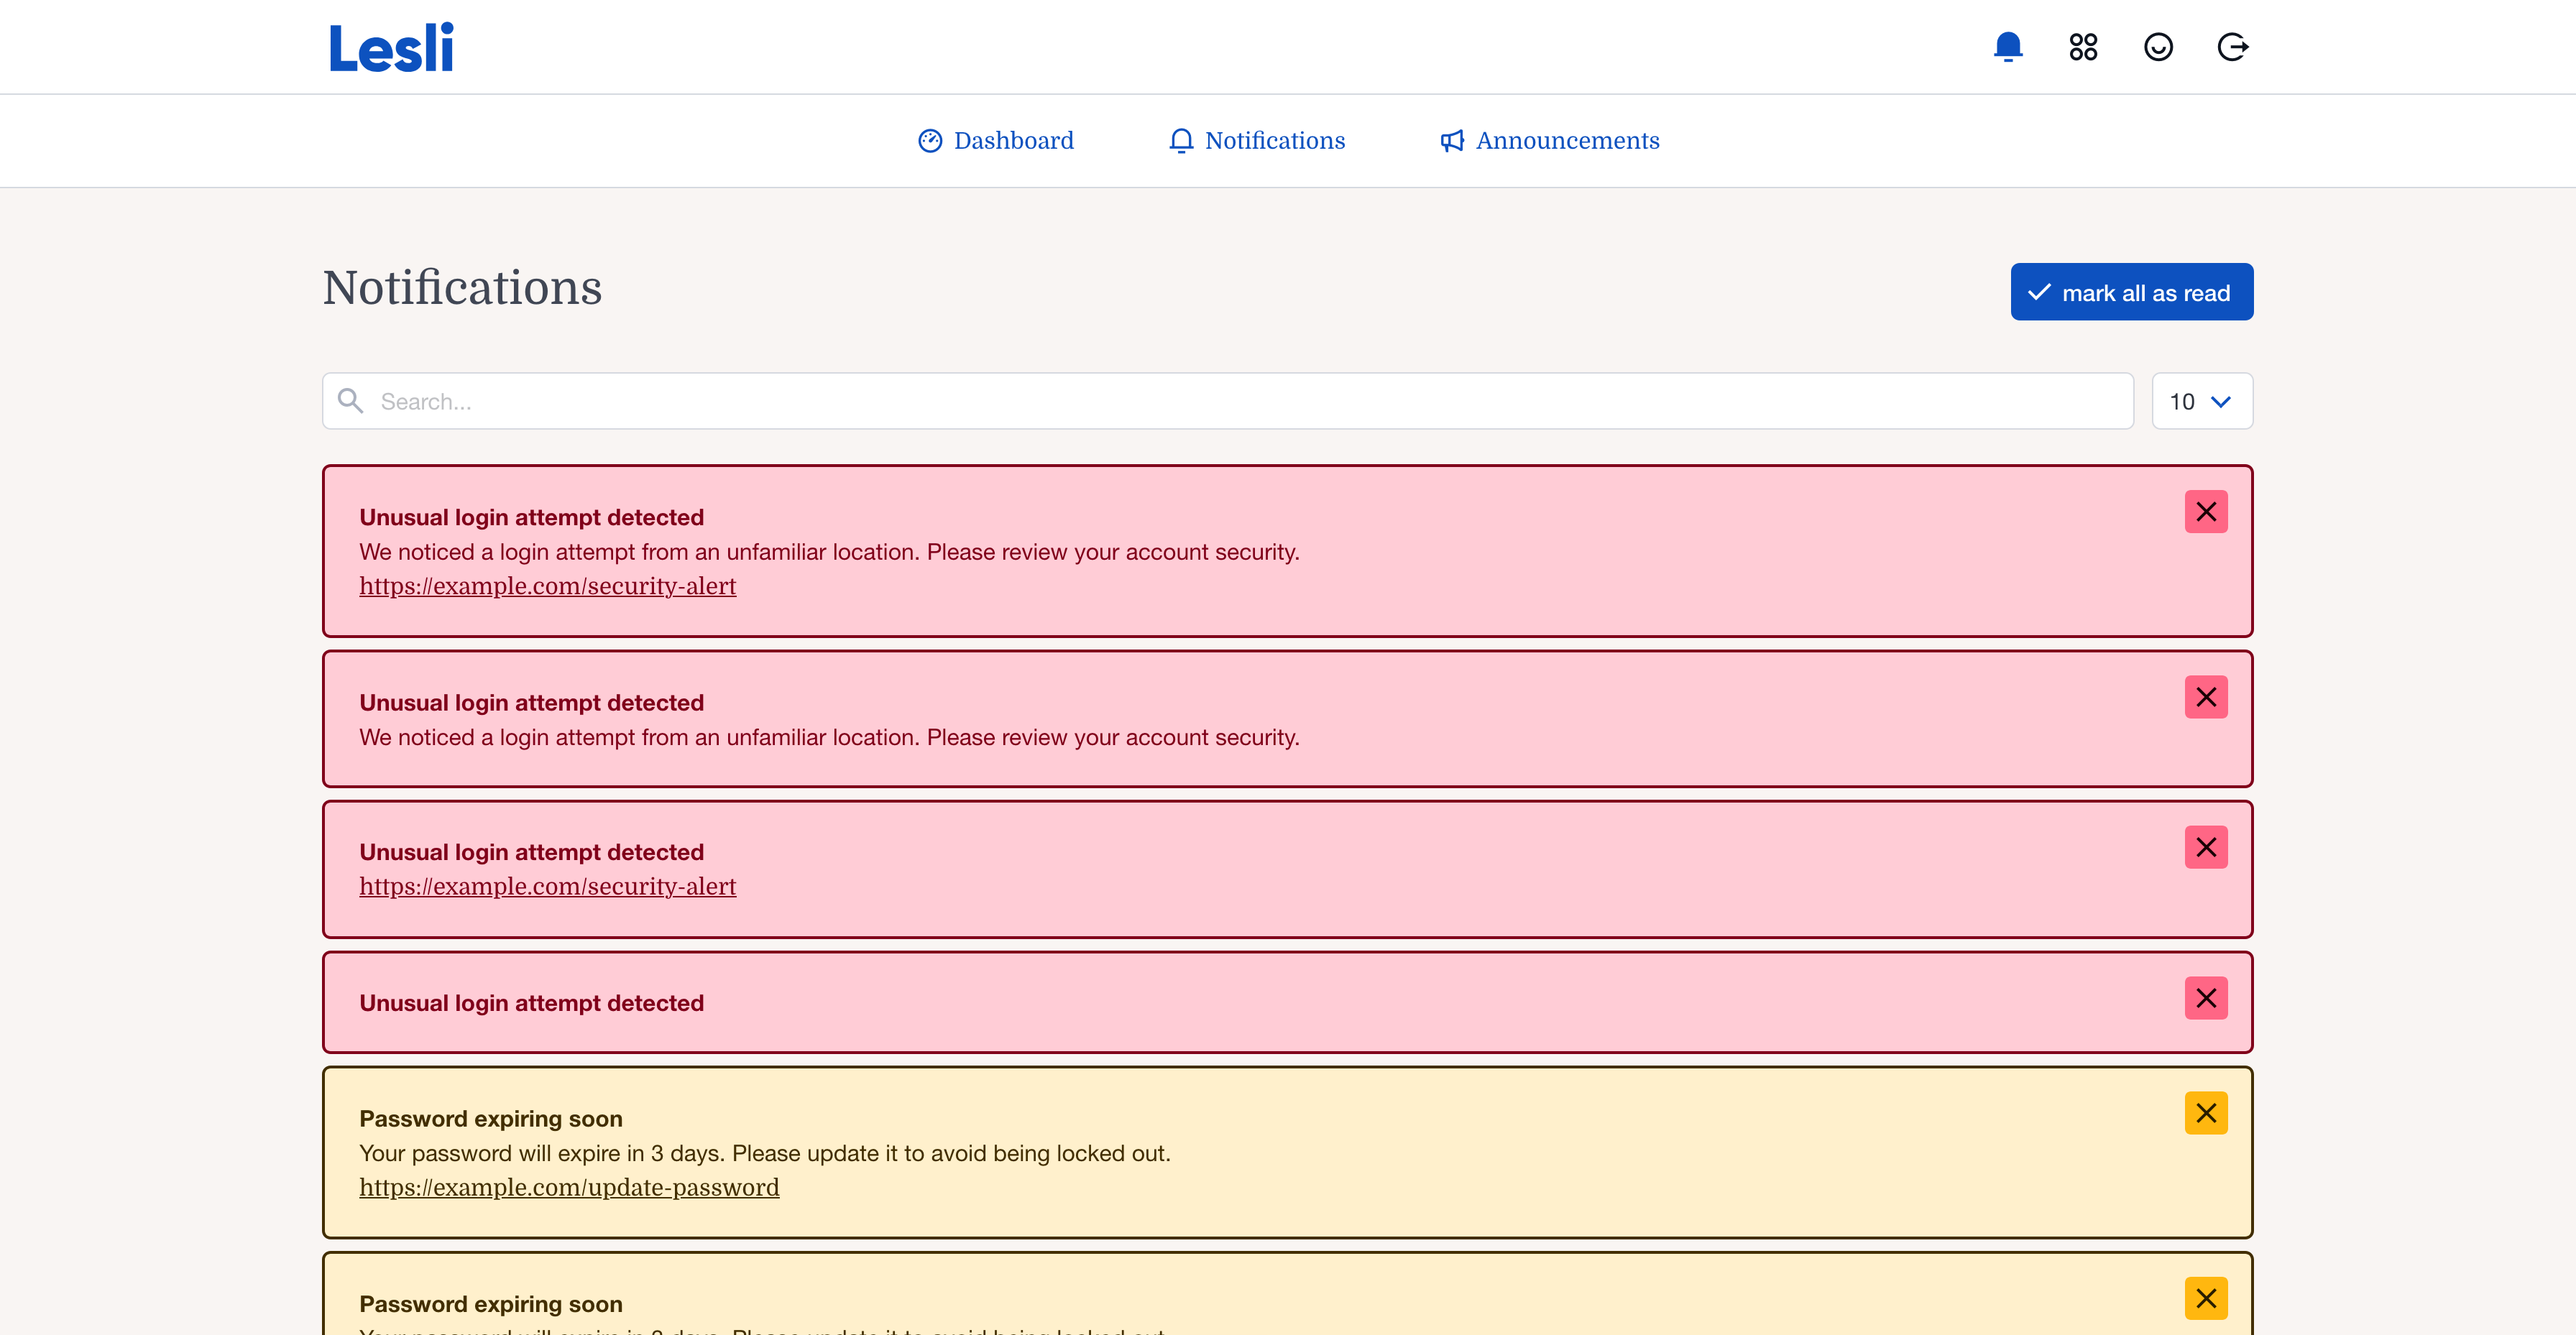Click the smiley face profile icon
Screen dimensions: 2576x1335
click(2158, 47)
